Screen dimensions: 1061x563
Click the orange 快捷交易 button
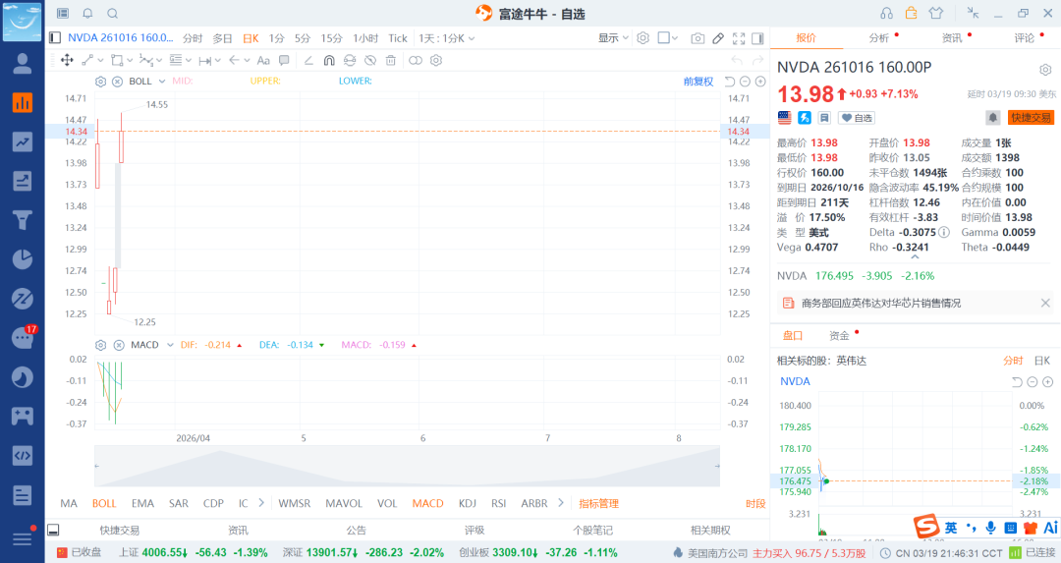click(x=1031, y=118)
